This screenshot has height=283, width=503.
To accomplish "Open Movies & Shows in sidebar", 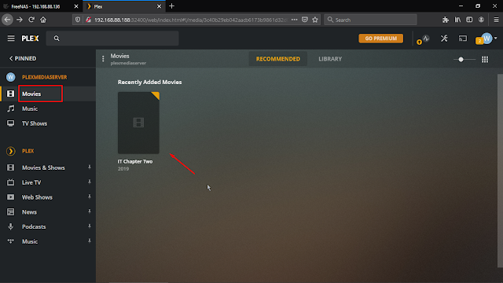I will point(43,167).
